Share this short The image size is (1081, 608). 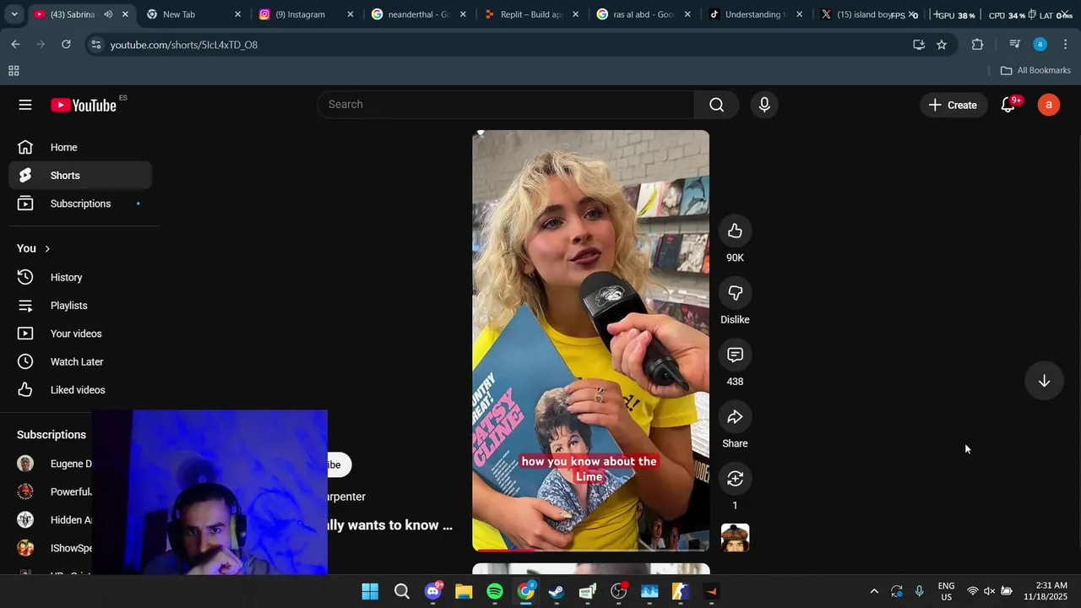tap(735, 417)
